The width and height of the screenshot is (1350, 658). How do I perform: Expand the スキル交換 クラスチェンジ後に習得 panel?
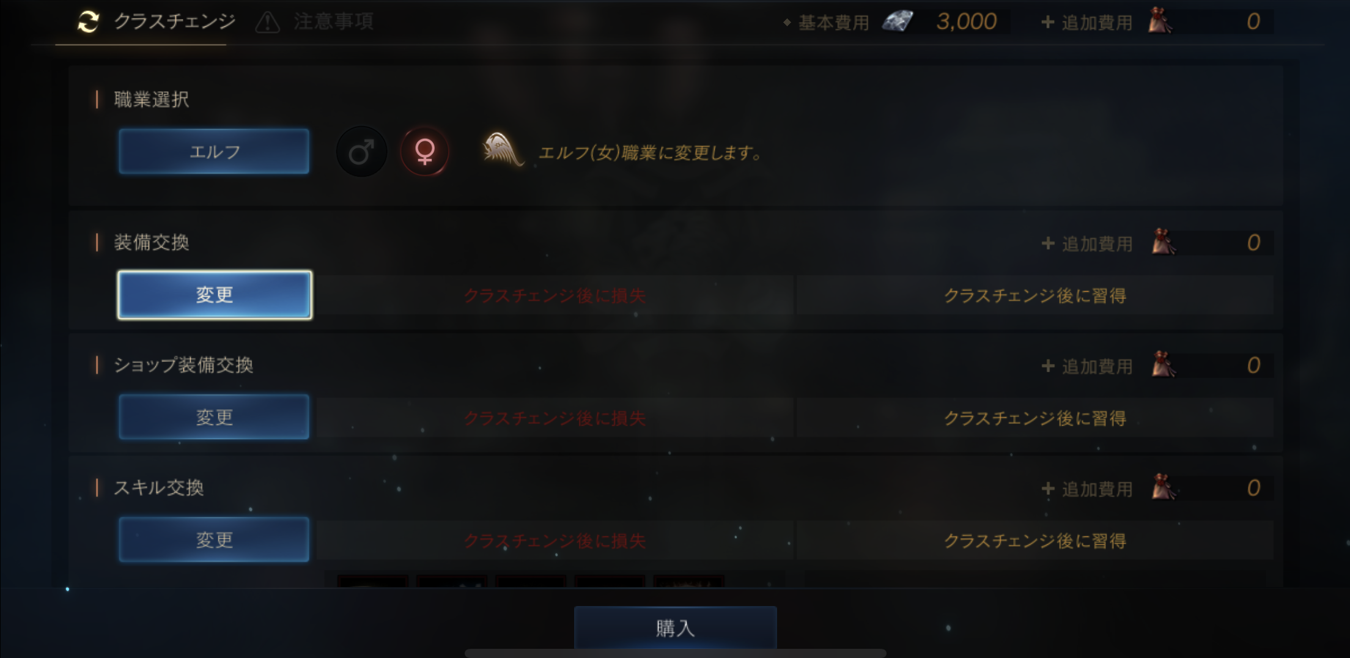point(1035,541)
